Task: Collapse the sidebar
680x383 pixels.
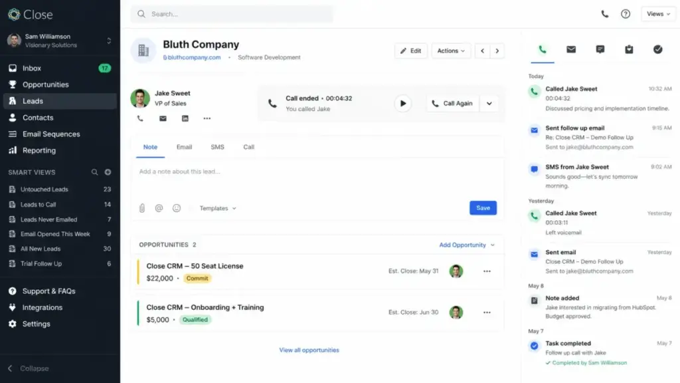Action: (29, 368)
